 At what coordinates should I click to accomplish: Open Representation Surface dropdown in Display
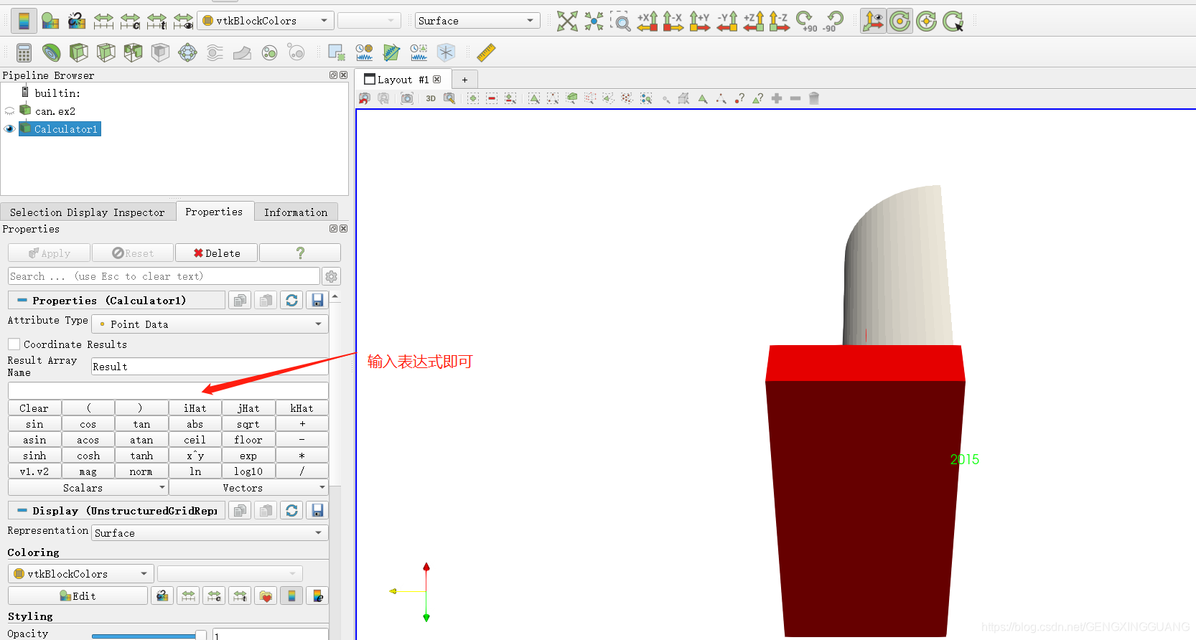pyautogui.click(x=210, y=533)
